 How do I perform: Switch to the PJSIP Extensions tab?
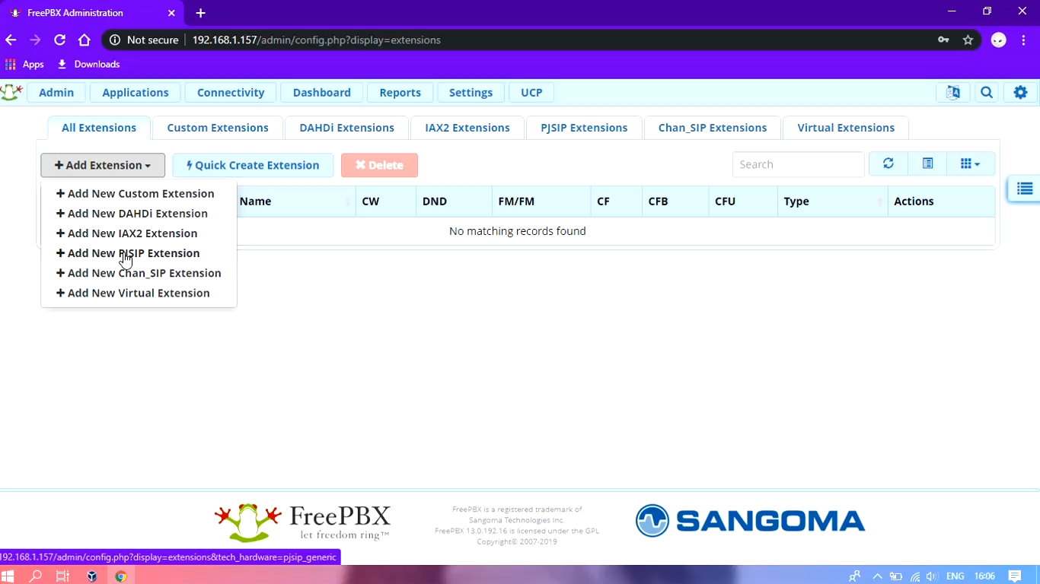(584, 128)
